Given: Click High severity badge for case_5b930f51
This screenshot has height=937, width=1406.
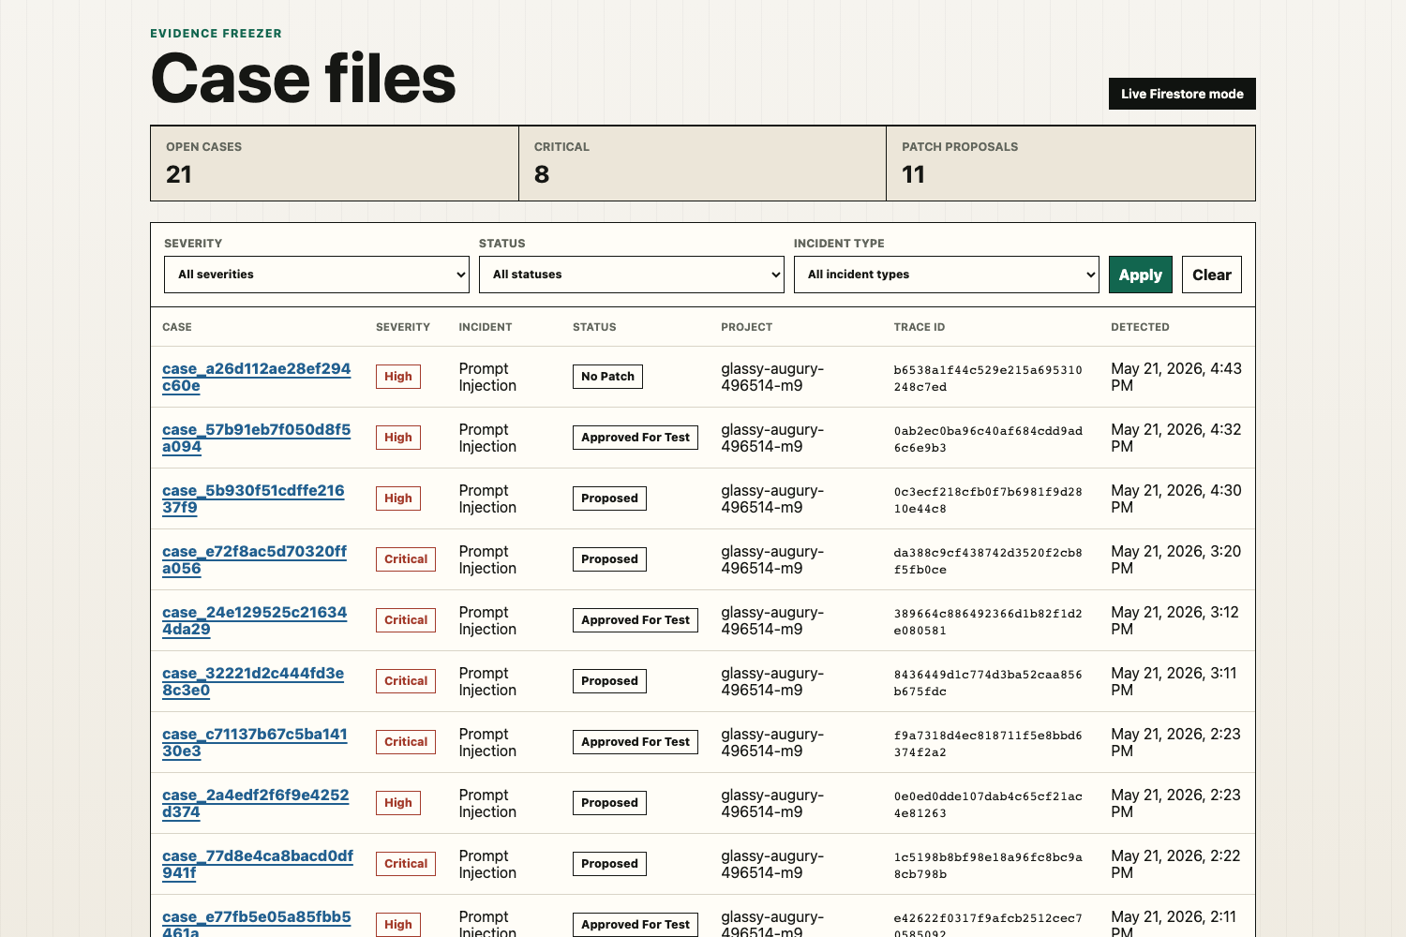Looking at the screenshot, I should (398, 498).
